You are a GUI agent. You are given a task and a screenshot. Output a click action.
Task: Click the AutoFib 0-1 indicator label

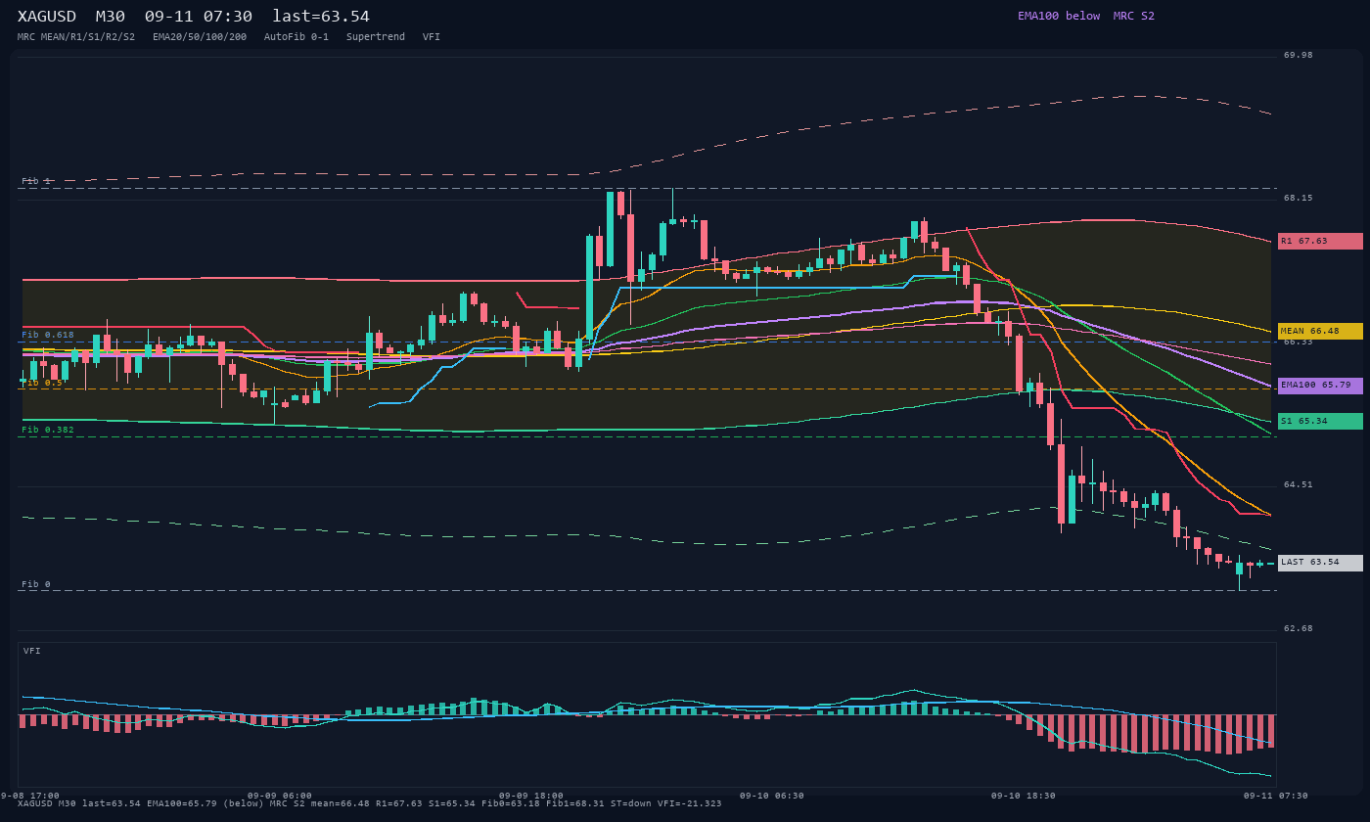click(297, 37)
